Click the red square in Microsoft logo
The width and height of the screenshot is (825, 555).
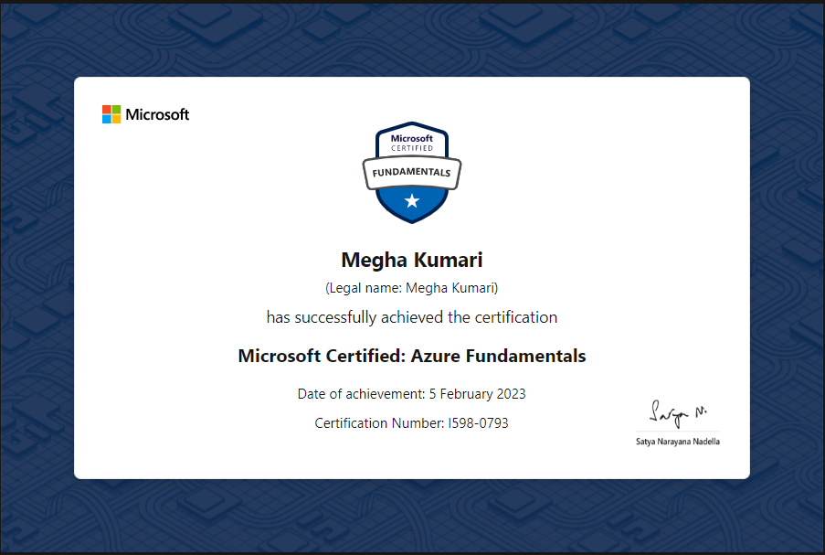pos(107,110)
